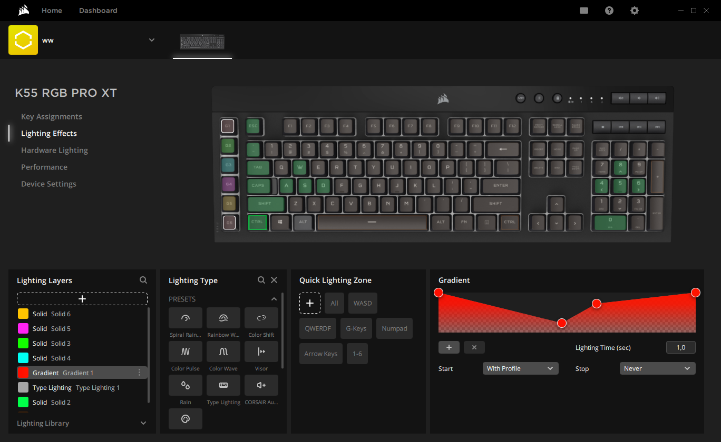721x442 pixels.
Task: Search lighting types with magnifier icon
Action: coord(261,280)
